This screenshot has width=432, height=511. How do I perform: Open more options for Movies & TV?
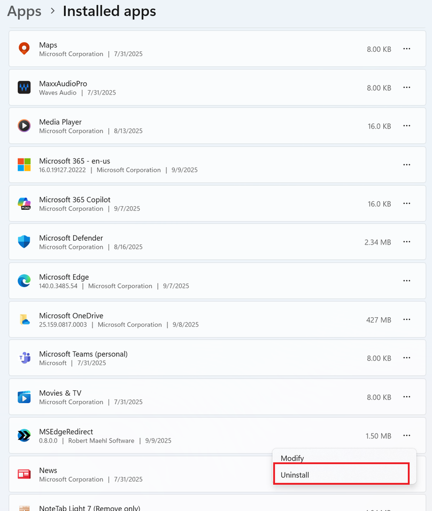click(406, 397)
